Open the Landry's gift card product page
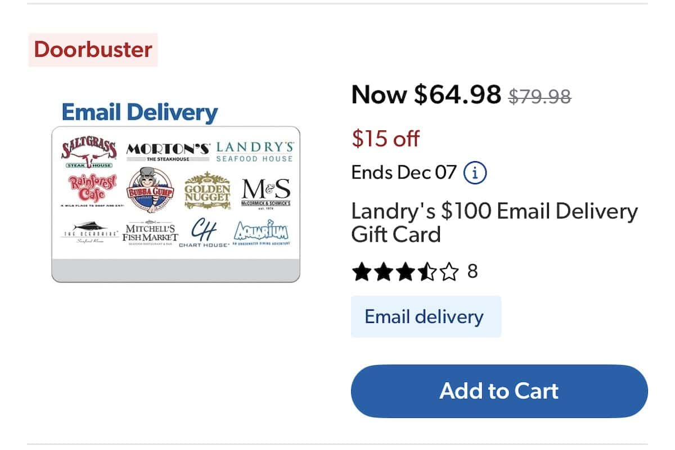The image size is (675, 450). click(494, 222)
